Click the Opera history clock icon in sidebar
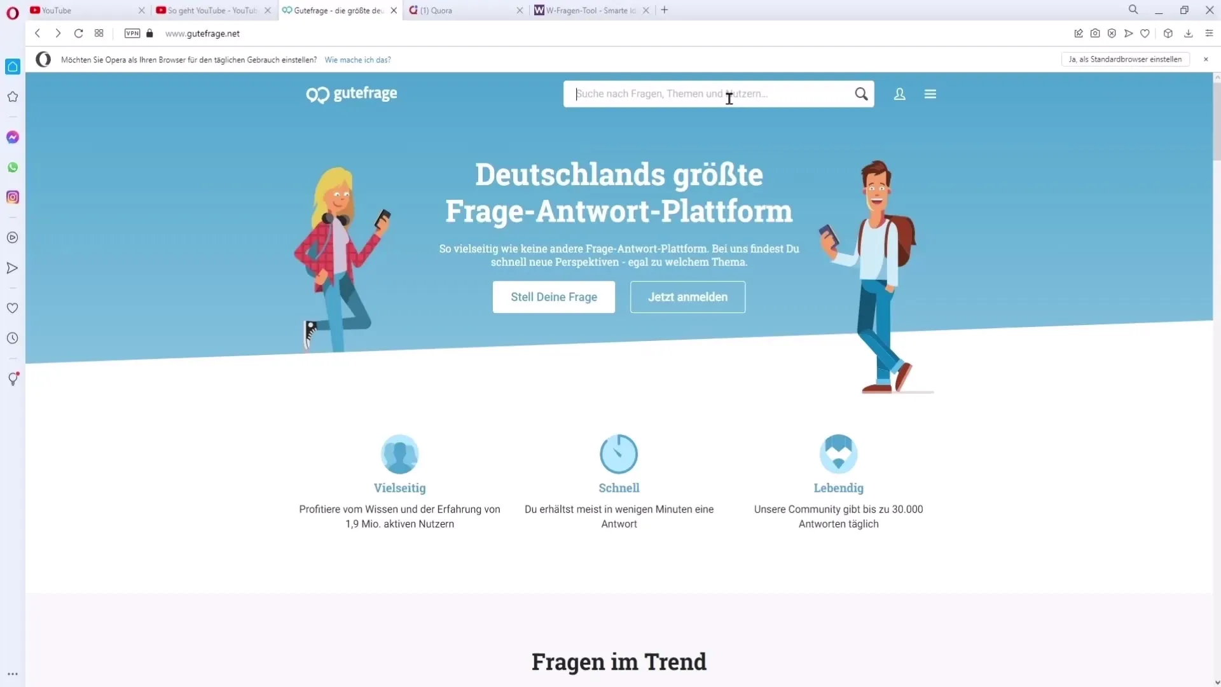Screen dimensions: 1221x687 [13, 338]
